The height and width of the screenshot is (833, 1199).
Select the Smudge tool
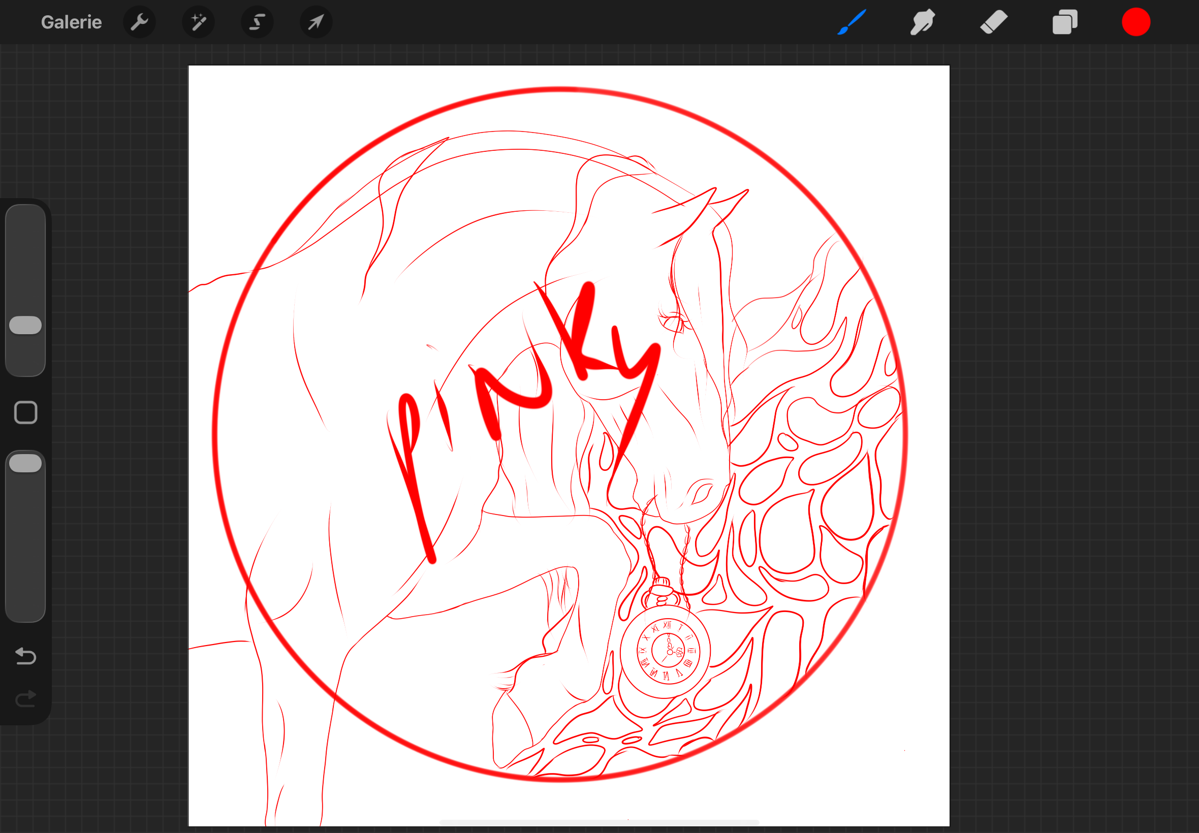922,22
